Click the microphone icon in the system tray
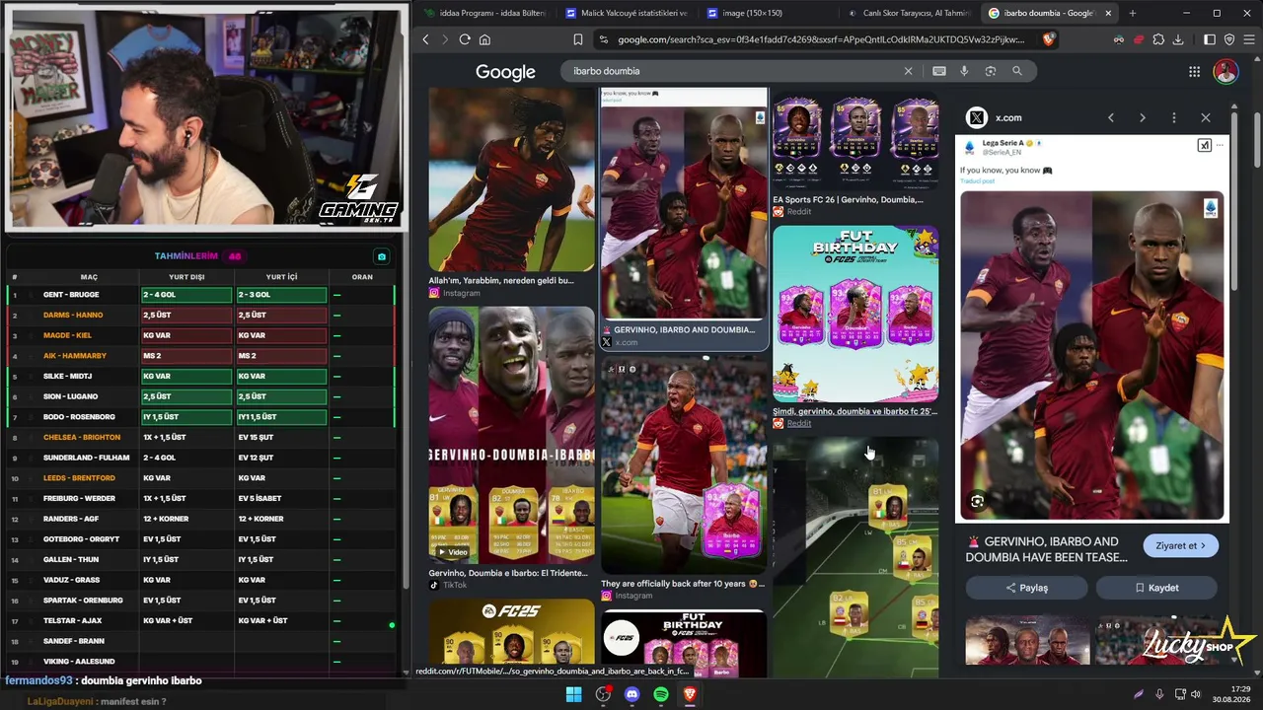Screen dimensions: 1263x710 pos(1159,694)
